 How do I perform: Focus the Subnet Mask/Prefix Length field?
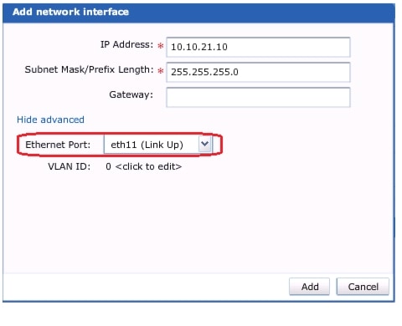click(x=258, y=72)
